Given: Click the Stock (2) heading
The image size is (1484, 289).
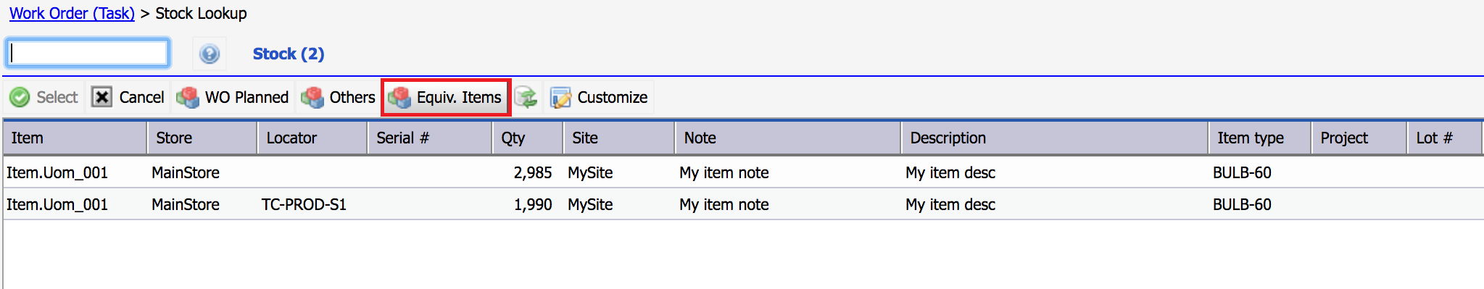Looking at the screenshot, I should (289, 54).
